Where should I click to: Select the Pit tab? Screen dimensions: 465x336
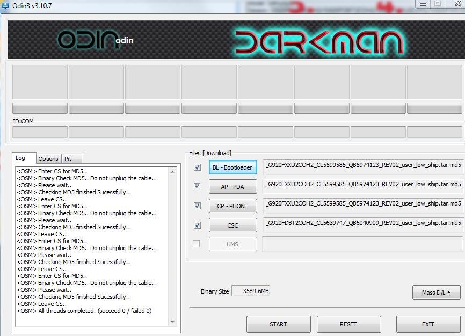72,159
